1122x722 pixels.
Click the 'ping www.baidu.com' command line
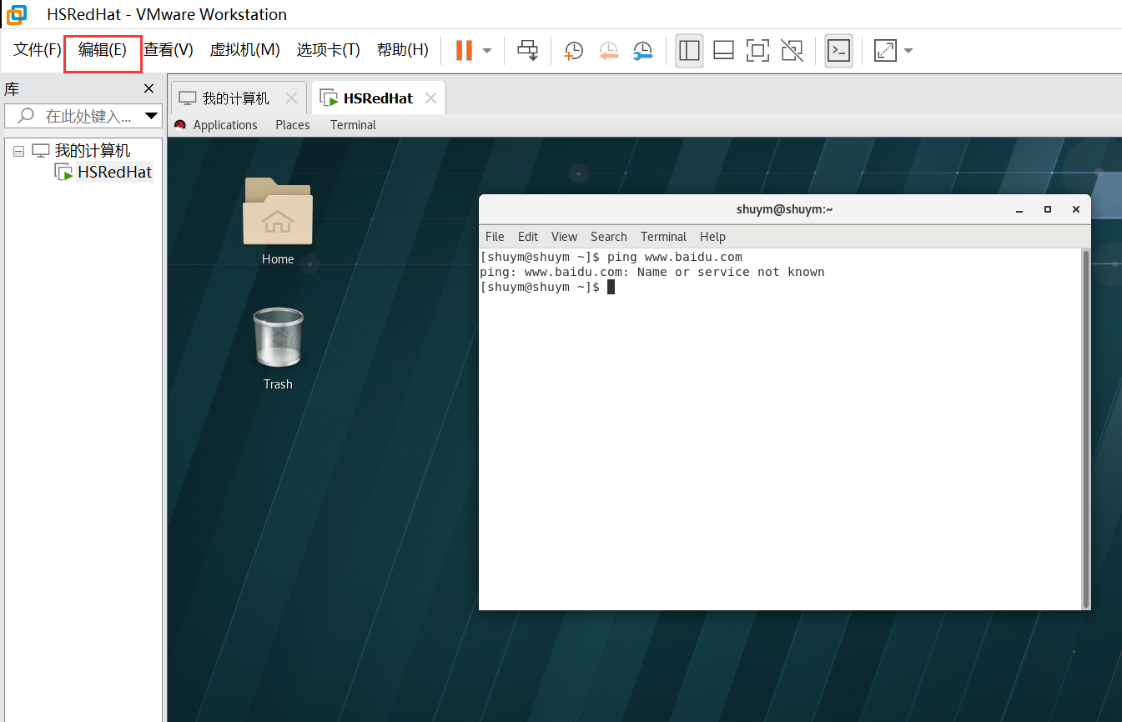[x=611, y=257]
